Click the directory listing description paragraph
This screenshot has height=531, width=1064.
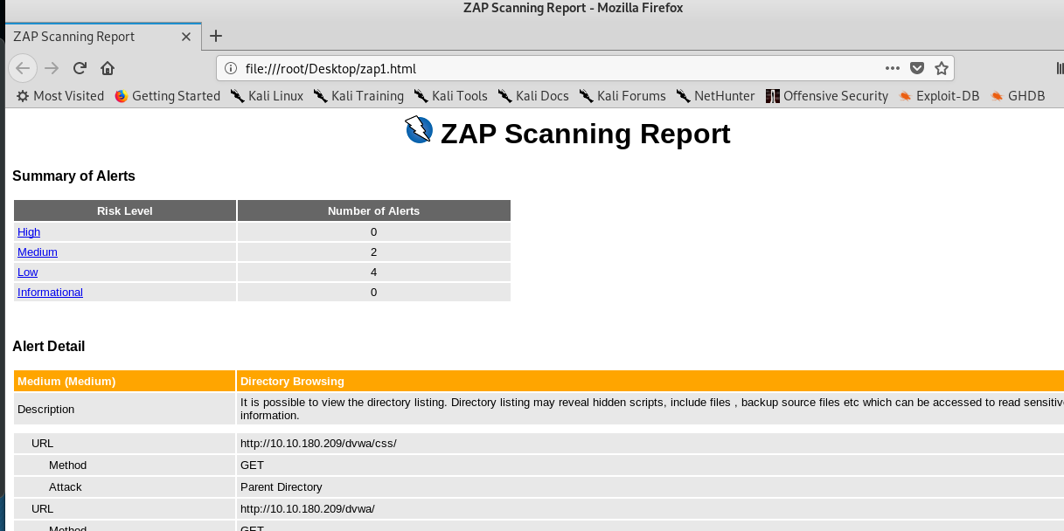coord(652,409)
